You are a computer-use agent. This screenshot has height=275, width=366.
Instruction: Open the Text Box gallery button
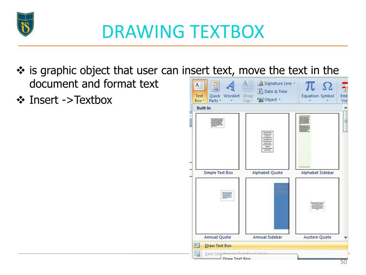click(199, 91)
